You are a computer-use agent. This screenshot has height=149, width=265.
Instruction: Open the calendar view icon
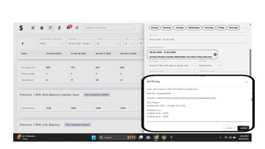click(x=42, y=28)
